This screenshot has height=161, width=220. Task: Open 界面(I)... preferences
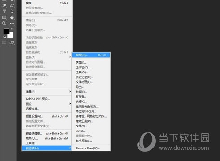click(91, 63)
